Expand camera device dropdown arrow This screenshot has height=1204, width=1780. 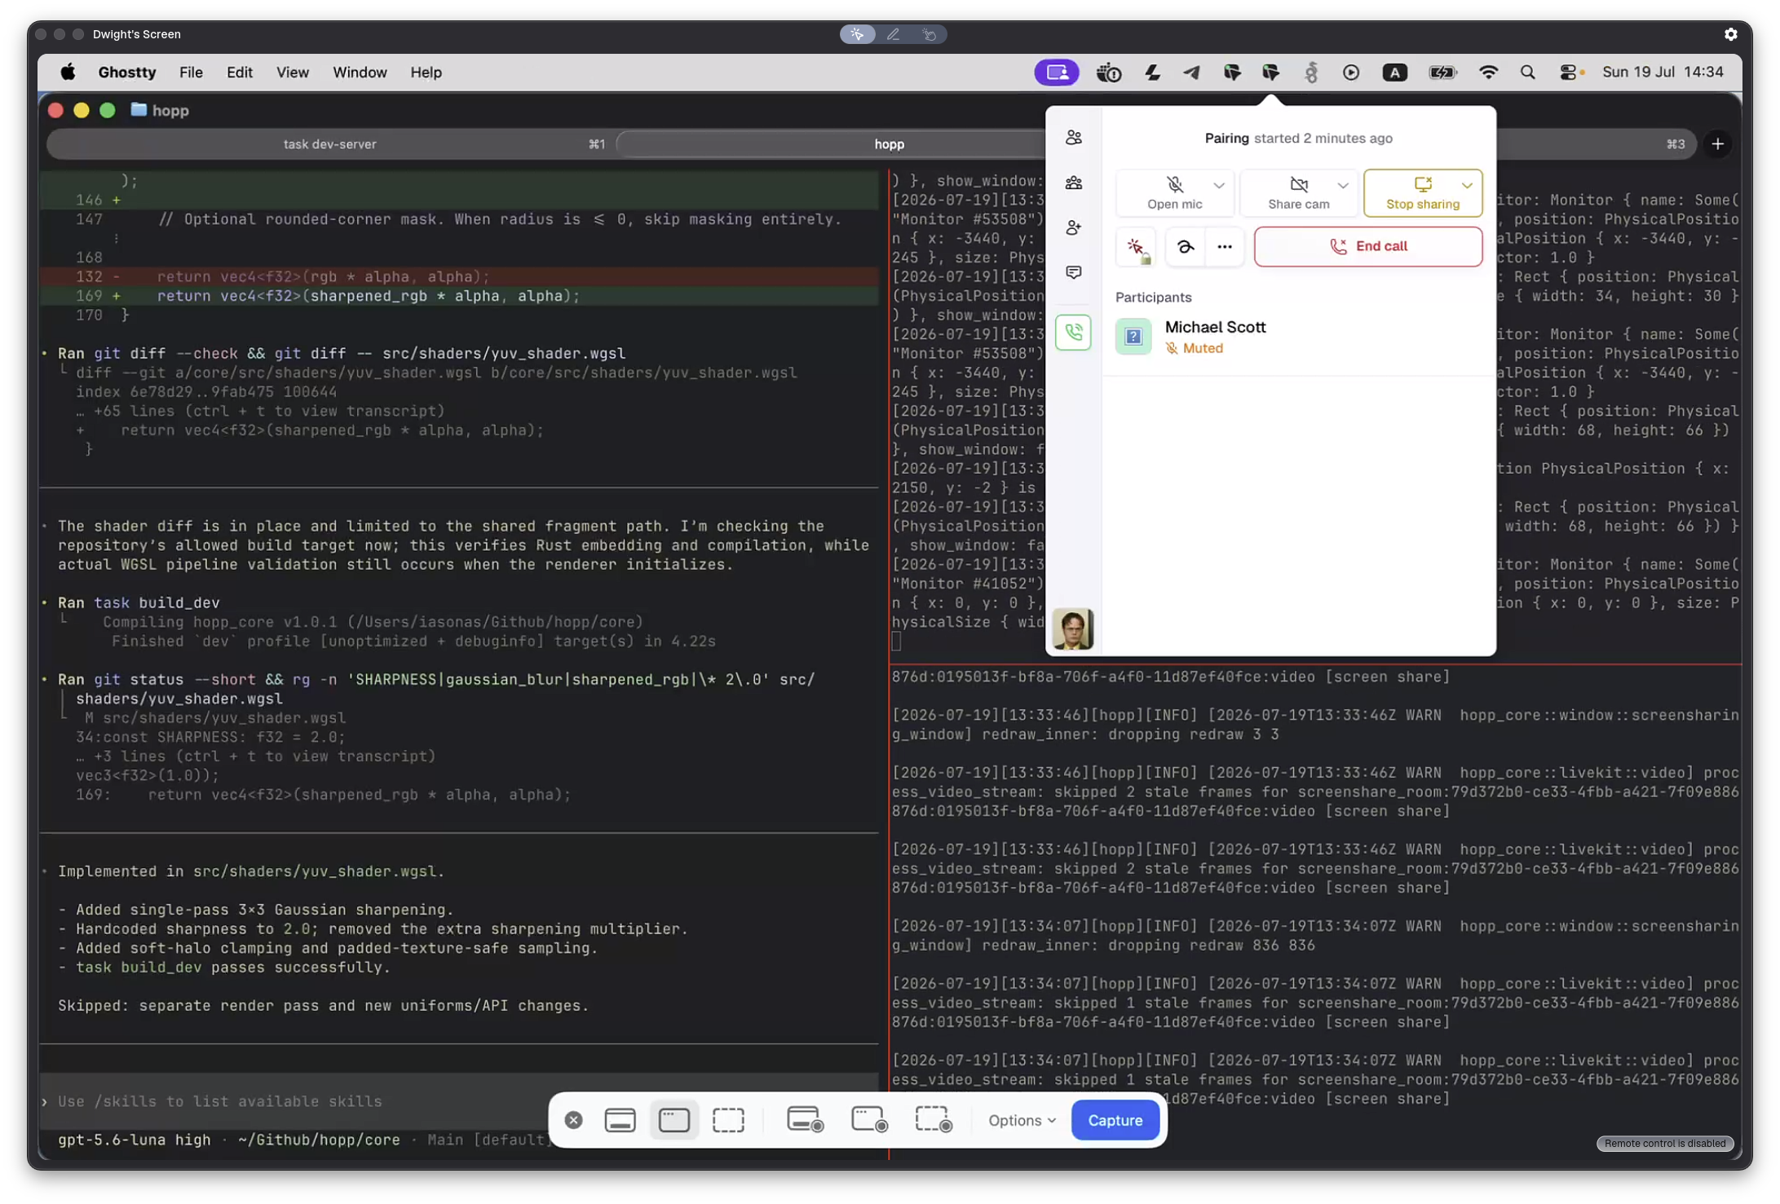coord(1343,186)
